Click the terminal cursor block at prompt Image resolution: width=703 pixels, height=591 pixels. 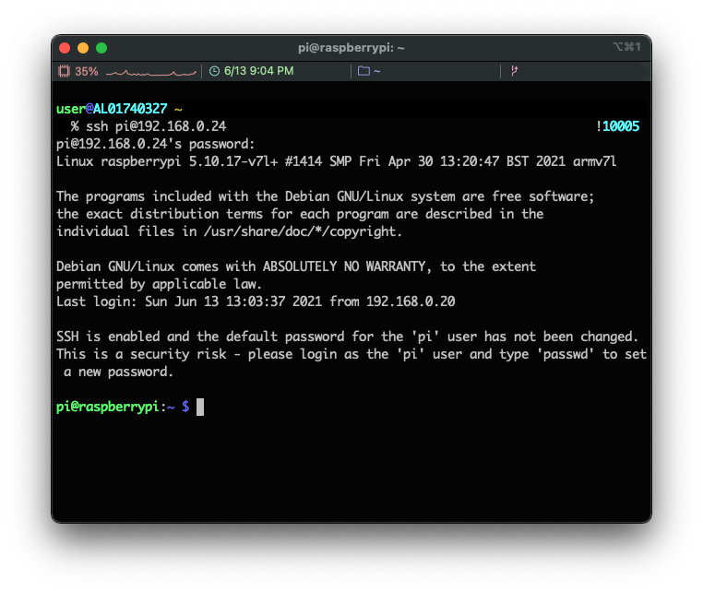point(199,407)
